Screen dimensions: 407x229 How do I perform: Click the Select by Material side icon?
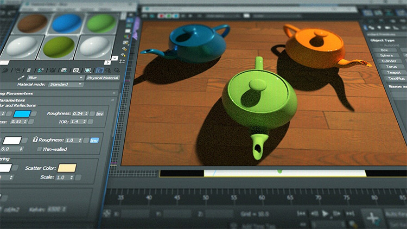tap(124, 55)
